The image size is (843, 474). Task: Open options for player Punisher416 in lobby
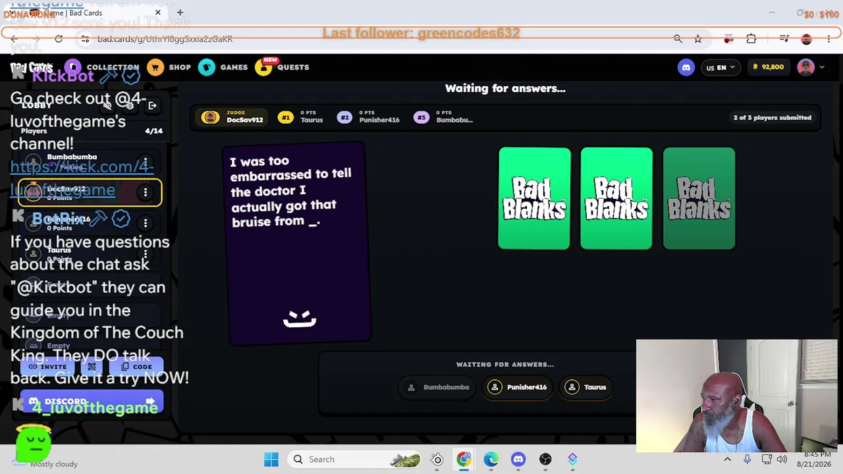[x=145, y=223]
